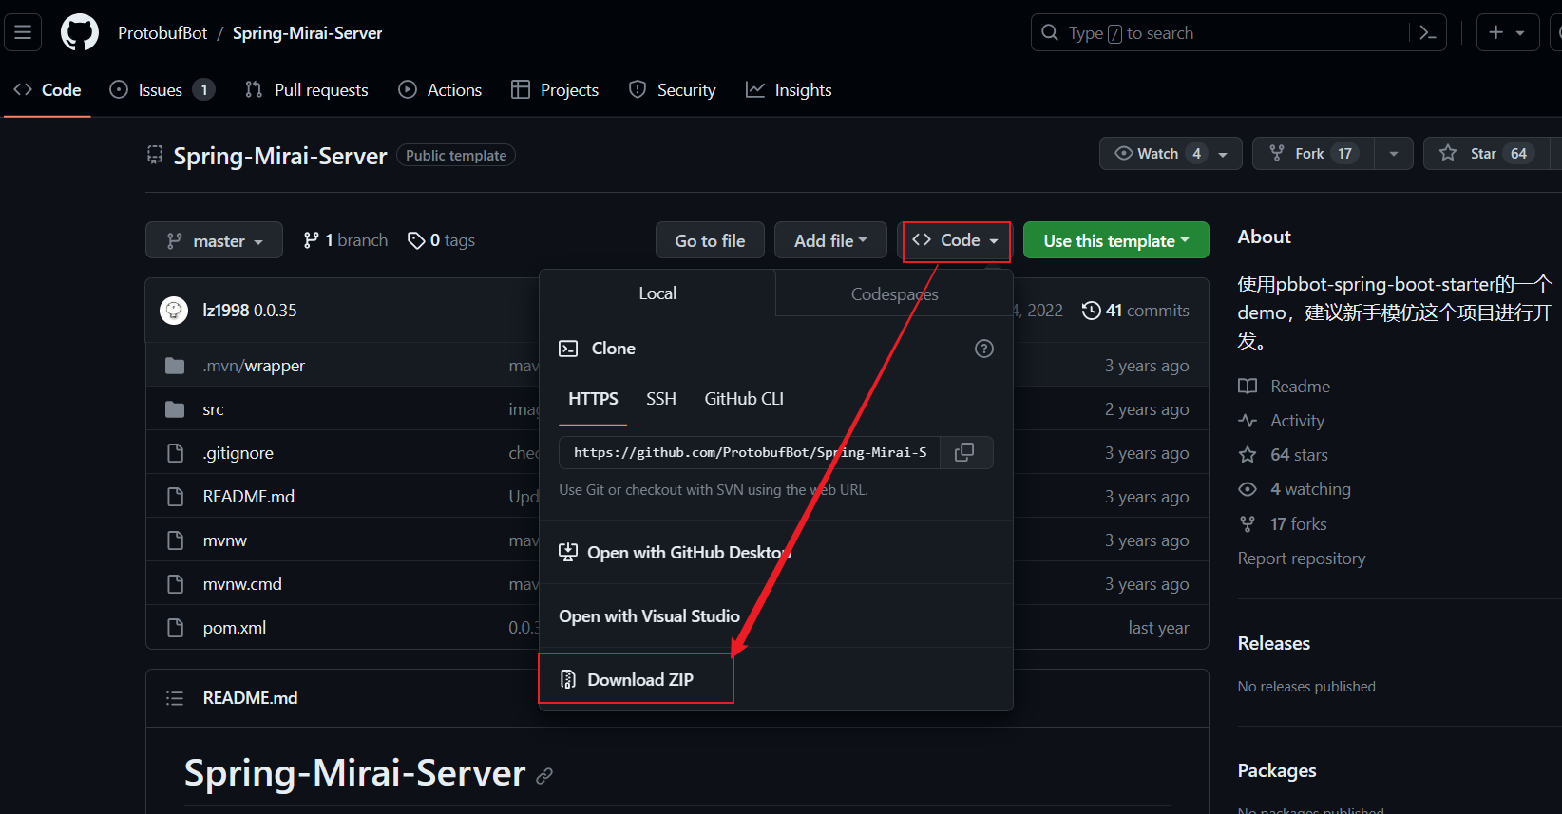Image resolution: width=1562 pixels, height=814 pixels.
Task: Click the commits history clock icon
Action: coord(1092,311)
